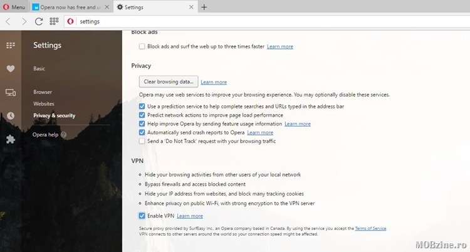Open Speed Dial from the toolbar grid icon
The image size is (470, 252).
click(54, 21)
